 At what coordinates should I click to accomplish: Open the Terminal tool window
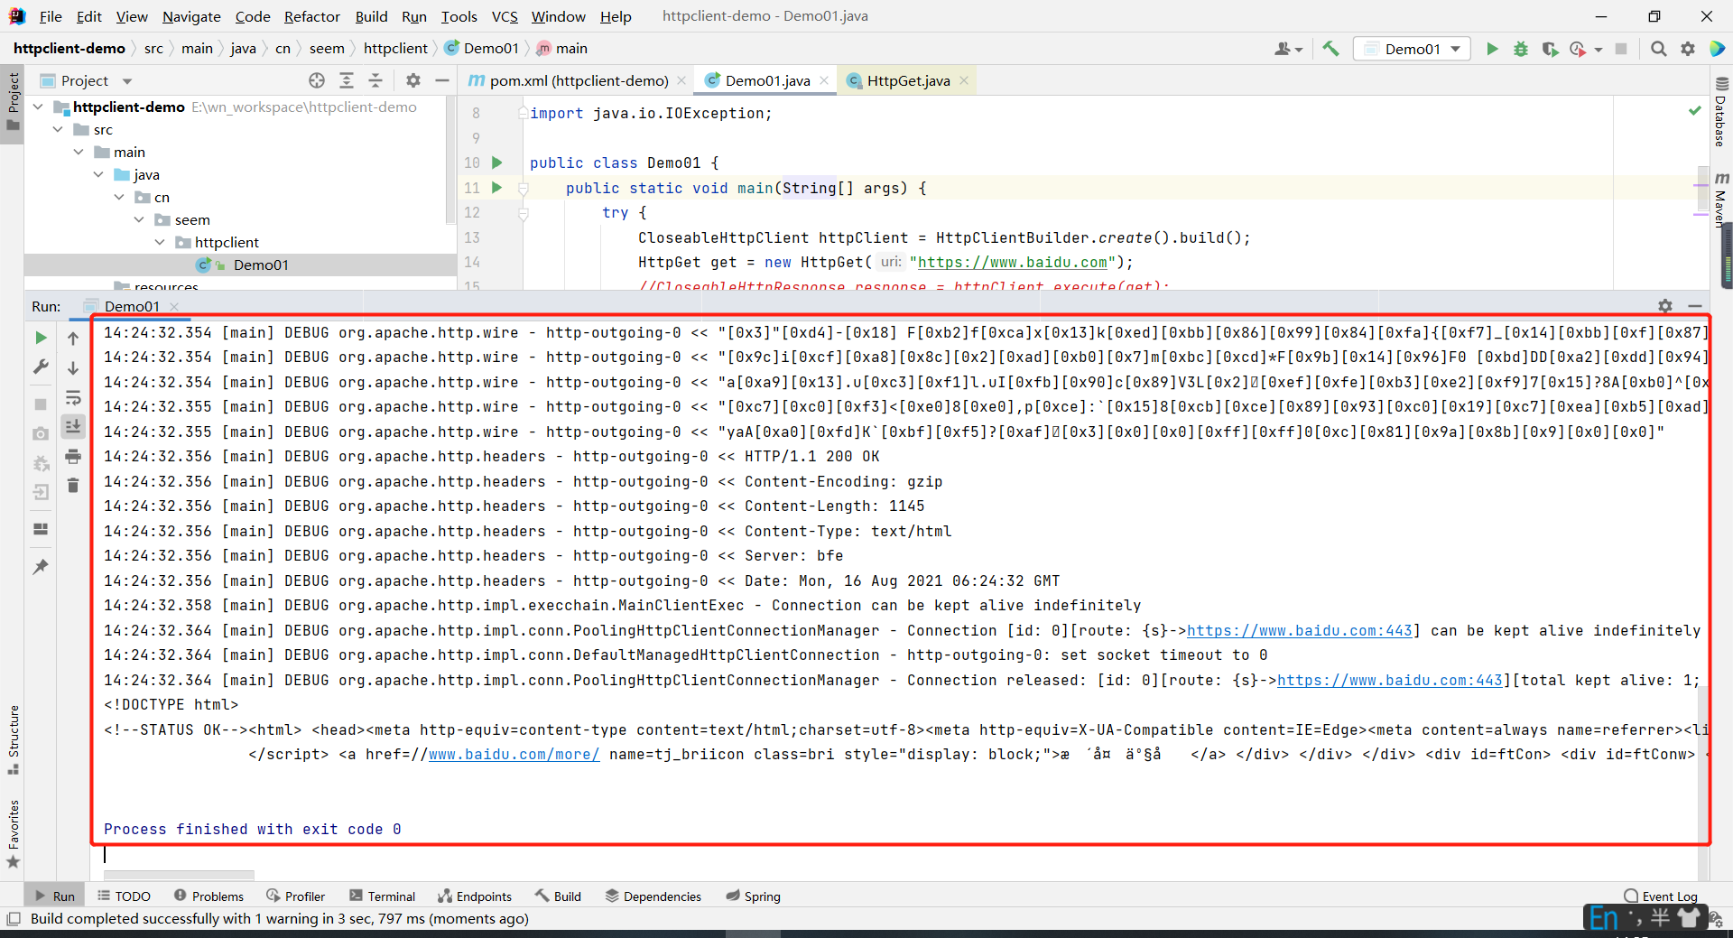pyautogui.click(x=382, y=896)
